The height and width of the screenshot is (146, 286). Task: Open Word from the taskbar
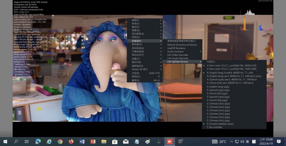click(82, 142)
